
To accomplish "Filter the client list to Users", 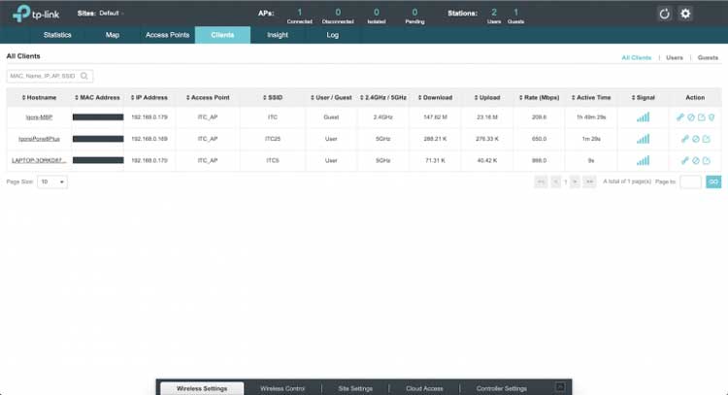I will coord(674,58).
